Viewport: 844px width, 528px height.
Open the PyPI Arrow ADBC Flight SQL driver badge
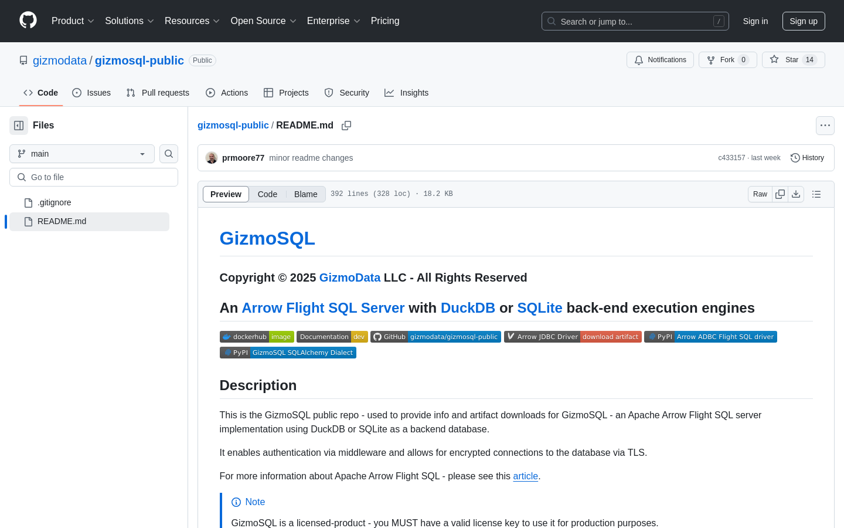710,337
